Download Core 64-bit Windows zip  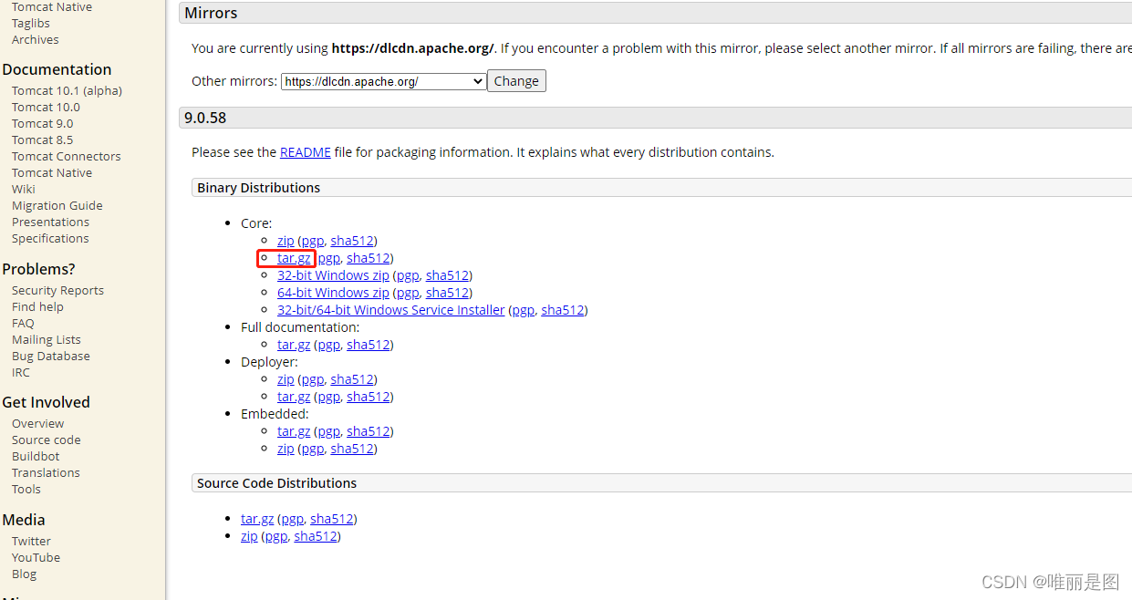click(x=333, y=293)
